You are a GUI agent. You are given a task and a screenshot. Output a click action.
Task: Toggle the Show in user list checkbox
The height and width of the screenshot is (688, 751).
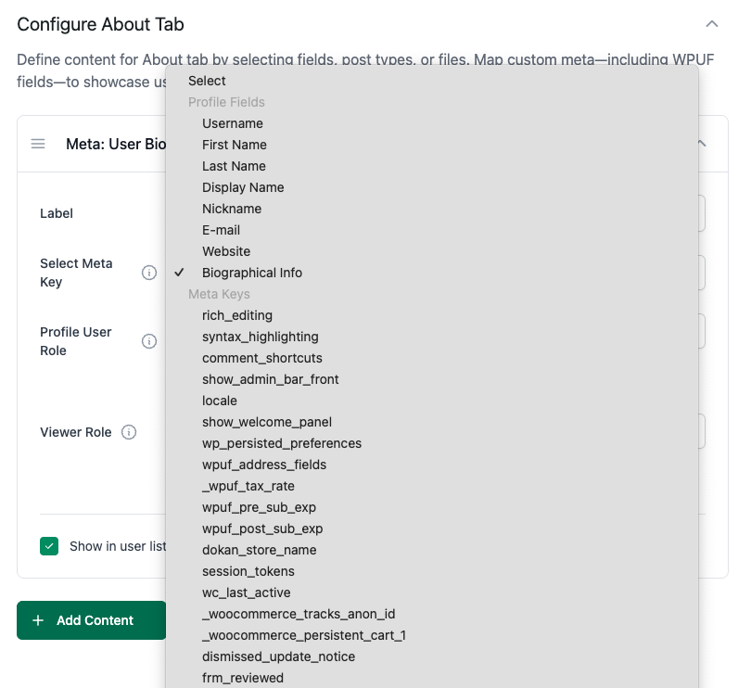click(x=49, y=546)
